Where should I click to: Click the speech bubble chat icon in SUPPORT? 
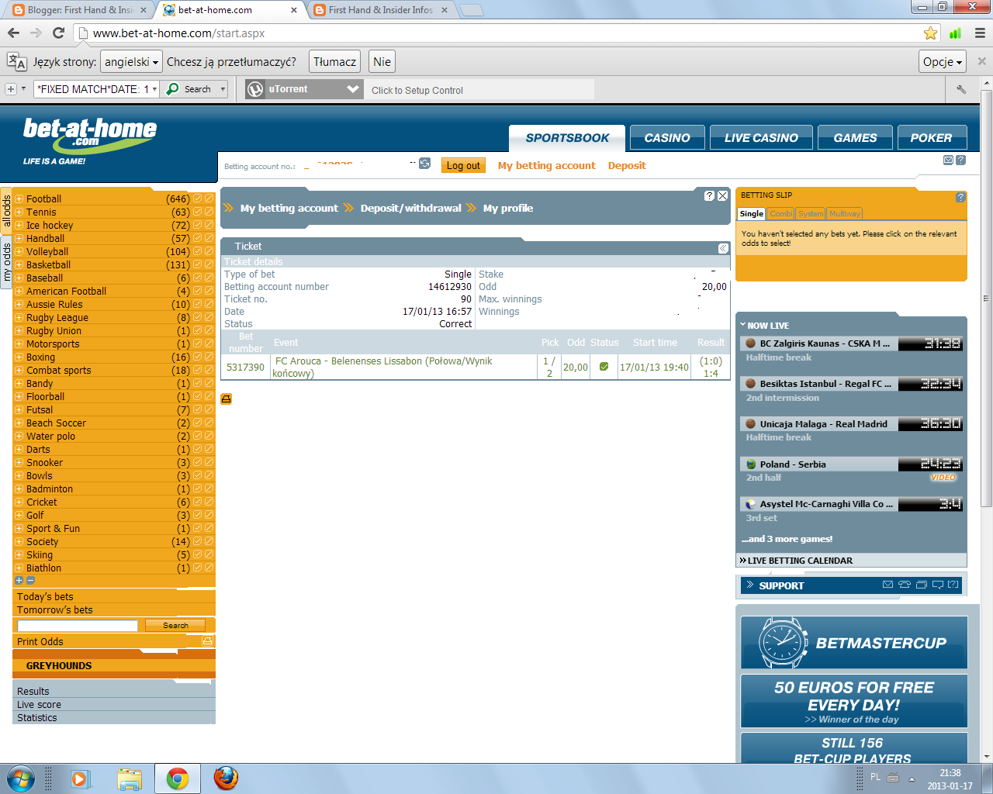coord(938,585)
